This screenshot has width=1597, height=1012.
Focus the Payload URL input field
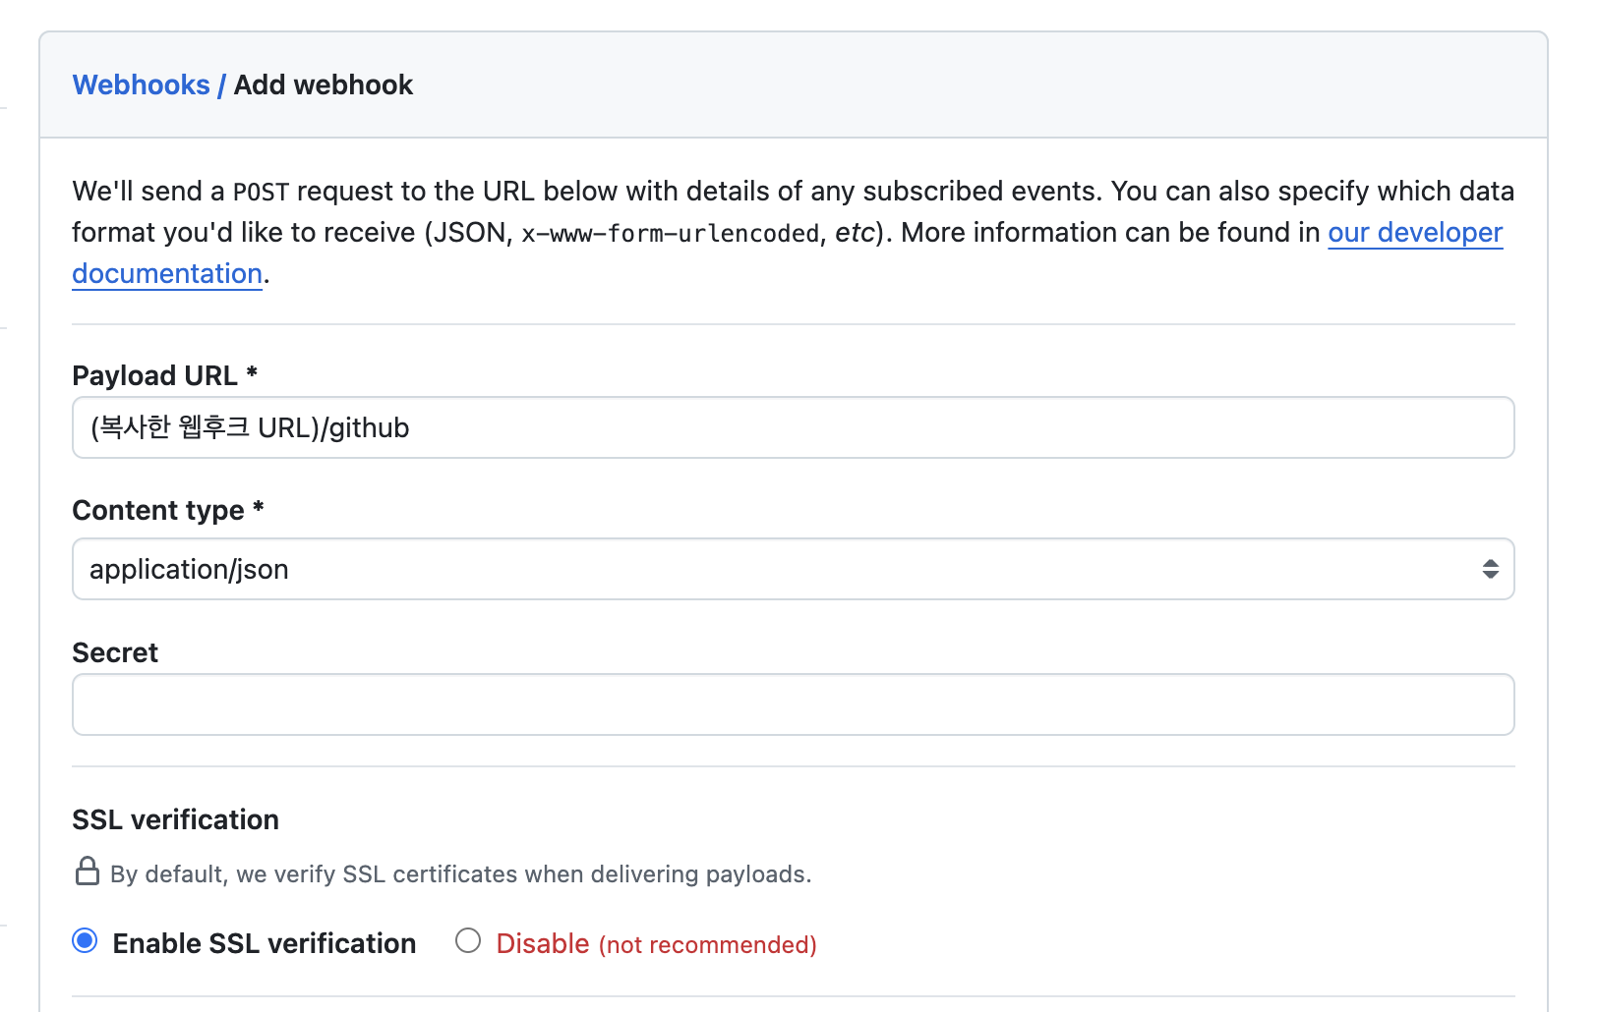pos(793,428)
